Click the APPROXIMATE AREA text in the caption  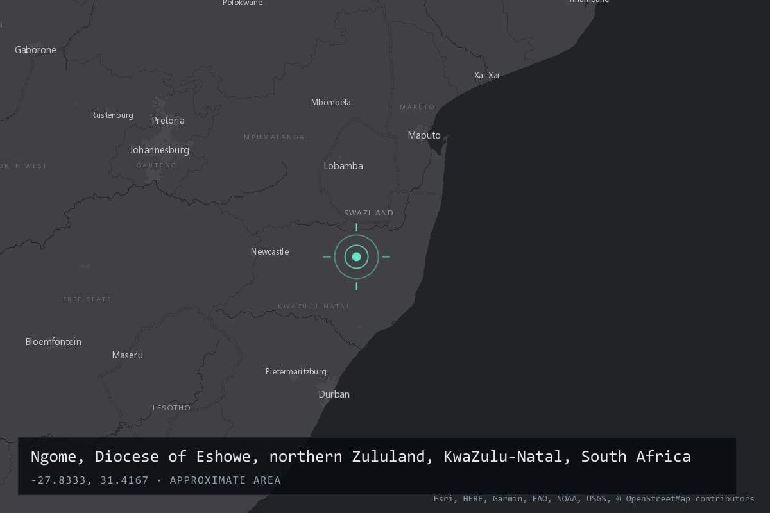(x=225, y=480)
